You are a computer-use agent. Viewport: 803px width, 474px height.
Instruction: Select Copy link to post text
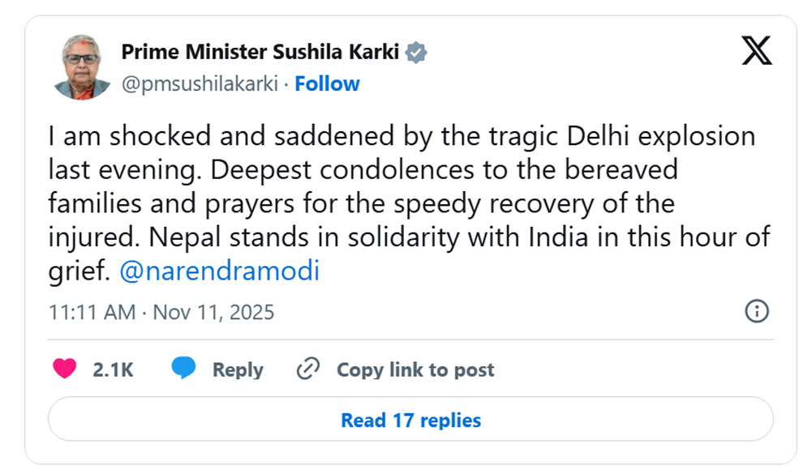415,370
